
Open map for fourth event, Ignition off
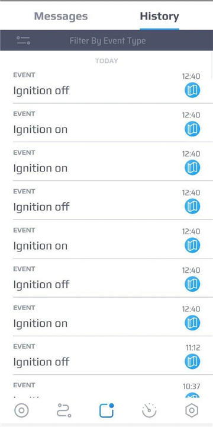click(192, 206)
